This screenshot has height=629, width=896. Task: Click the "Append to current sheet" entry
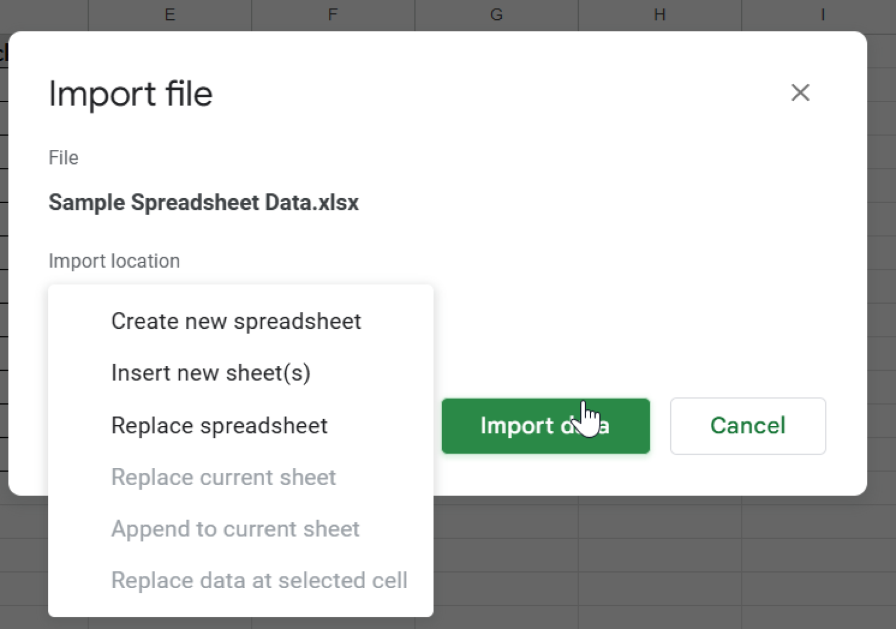pyautogui.click(x=235, y=529)
